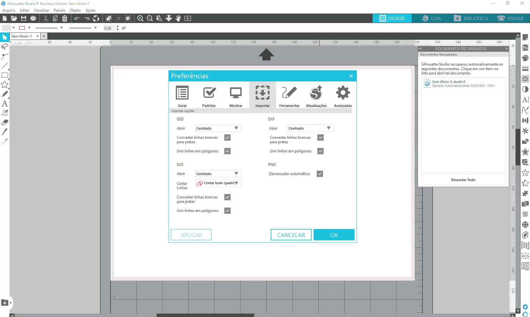Click the Save toolbar icon
This screenshot has height=317, width=530.
click(24, 18)
